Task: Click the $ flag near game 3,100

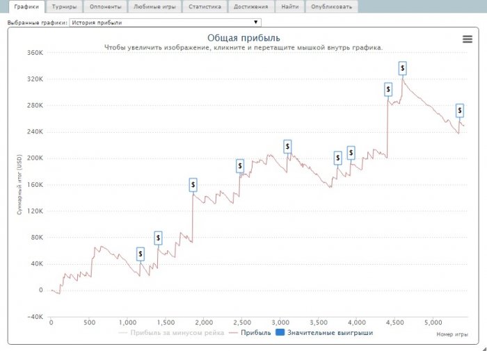Action: click(287, 147)
